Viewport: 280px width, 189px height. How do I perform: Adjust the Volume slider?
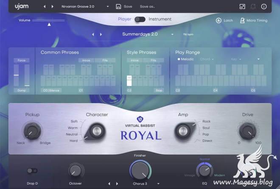tap(48, 20)
